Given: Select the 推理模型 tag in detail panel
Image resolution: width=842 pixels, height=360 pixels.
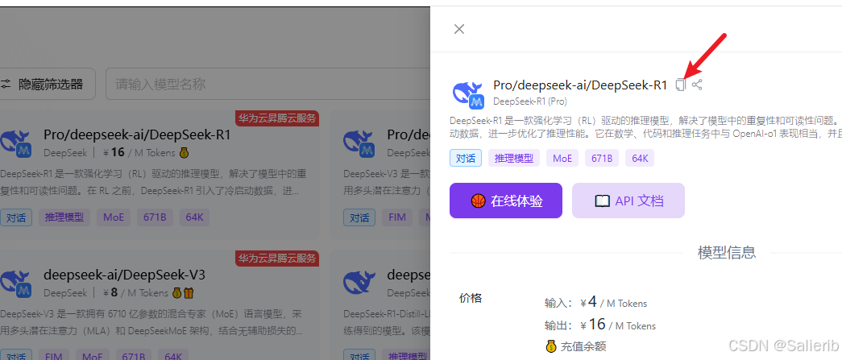Looking at the screenshot, I should [x=514, y=159].
